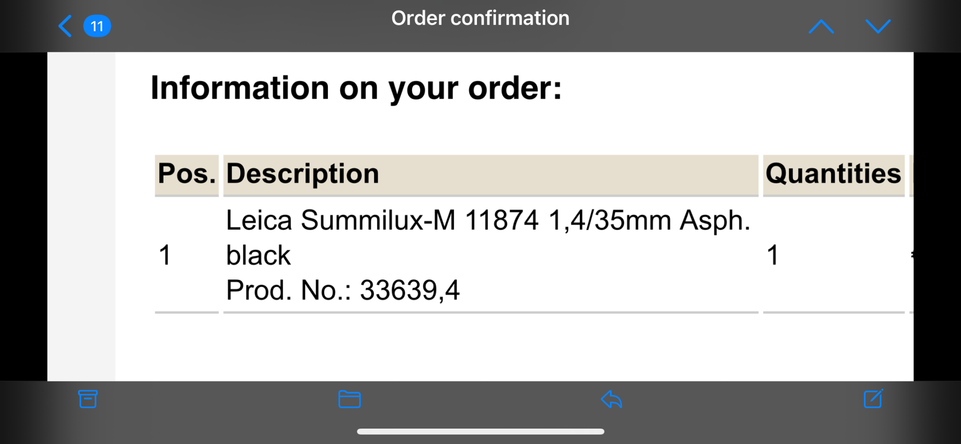Tap the home indicator bar
Screen dimensions: 961x444
(480, 432)
